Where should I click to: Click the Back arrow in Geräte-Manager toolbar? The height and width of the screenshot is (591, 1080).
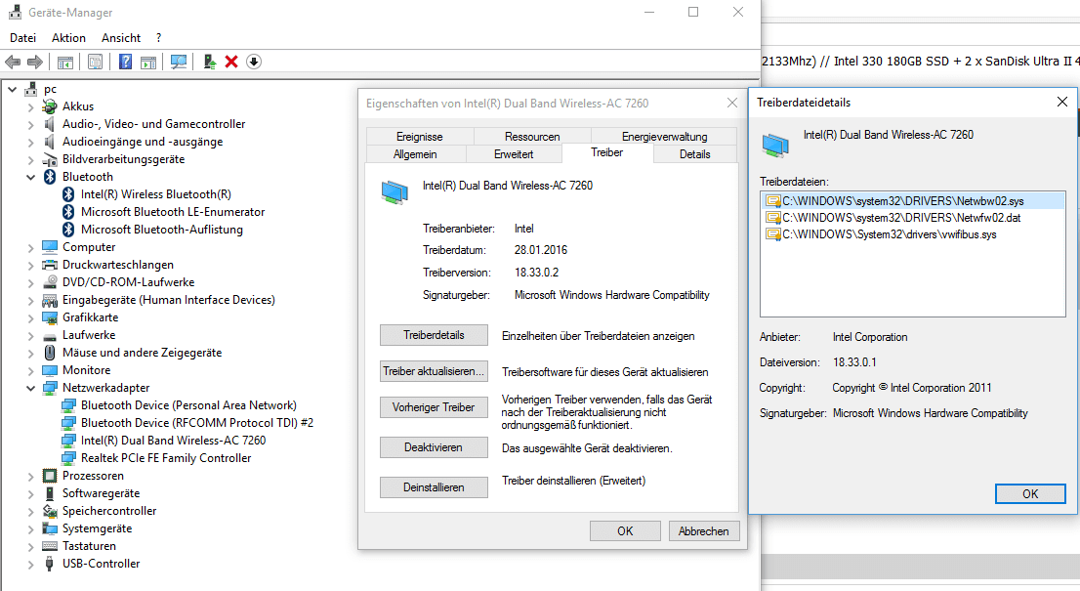click(x=13, y=62)
